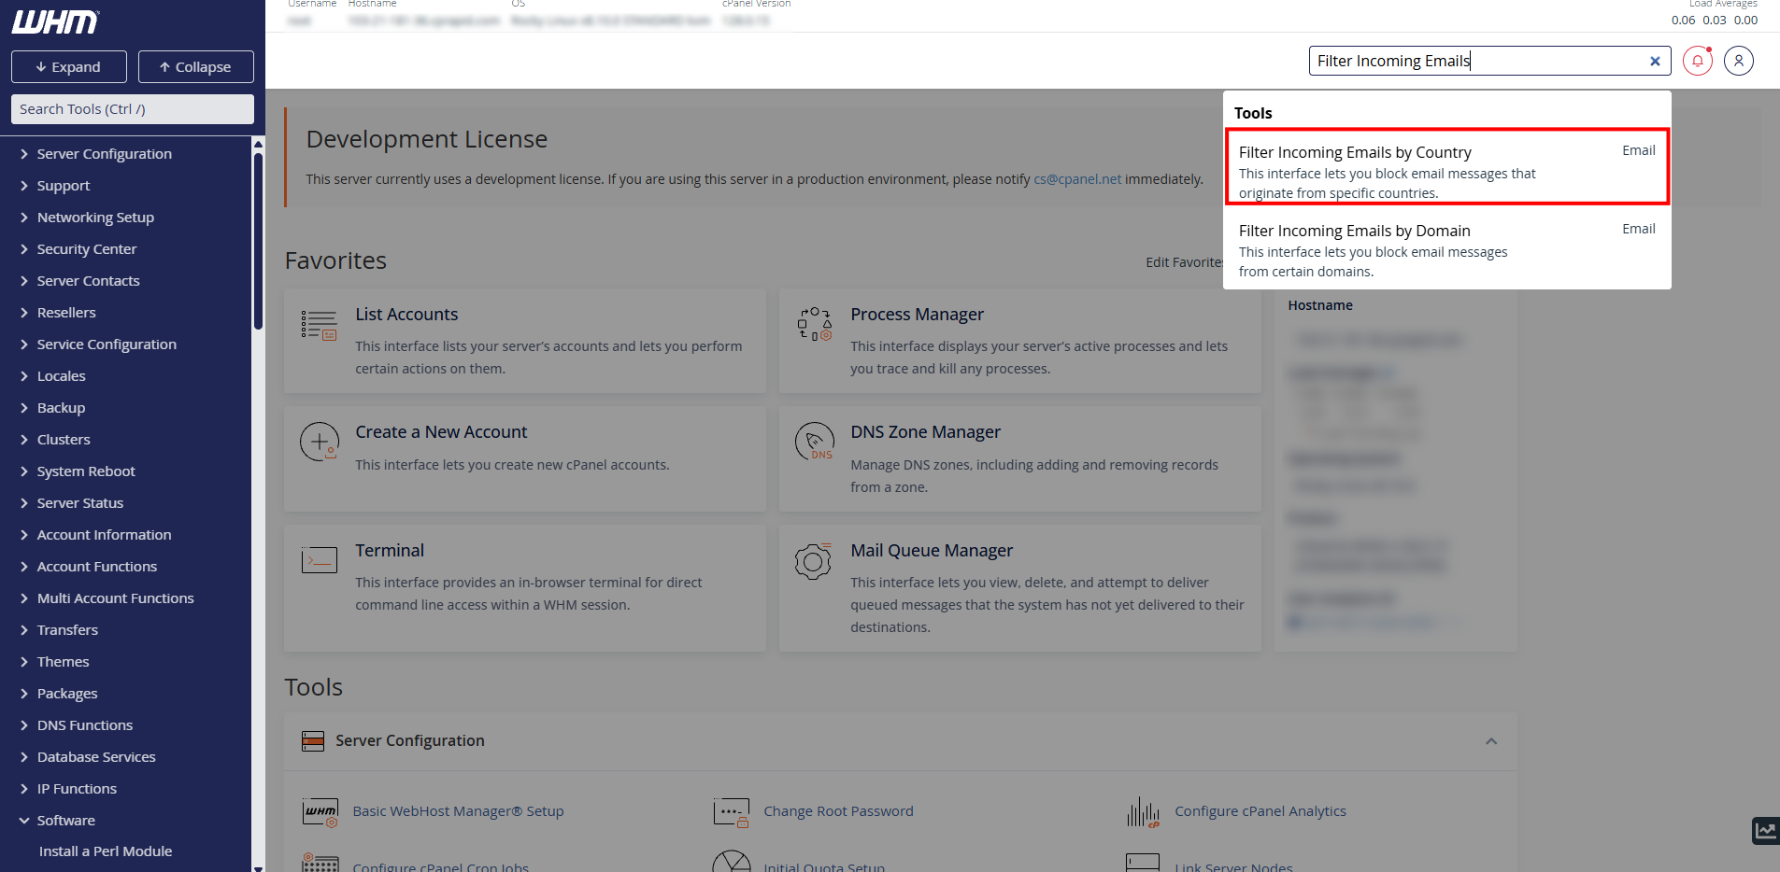
Task: Expand the Networking Setup section
Action: [95, 218]
